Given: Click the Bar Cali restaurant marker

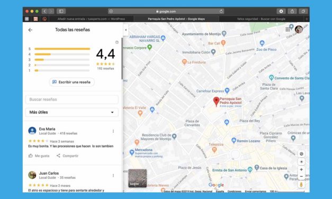Looking at the screenshot, I should [223, 43].
